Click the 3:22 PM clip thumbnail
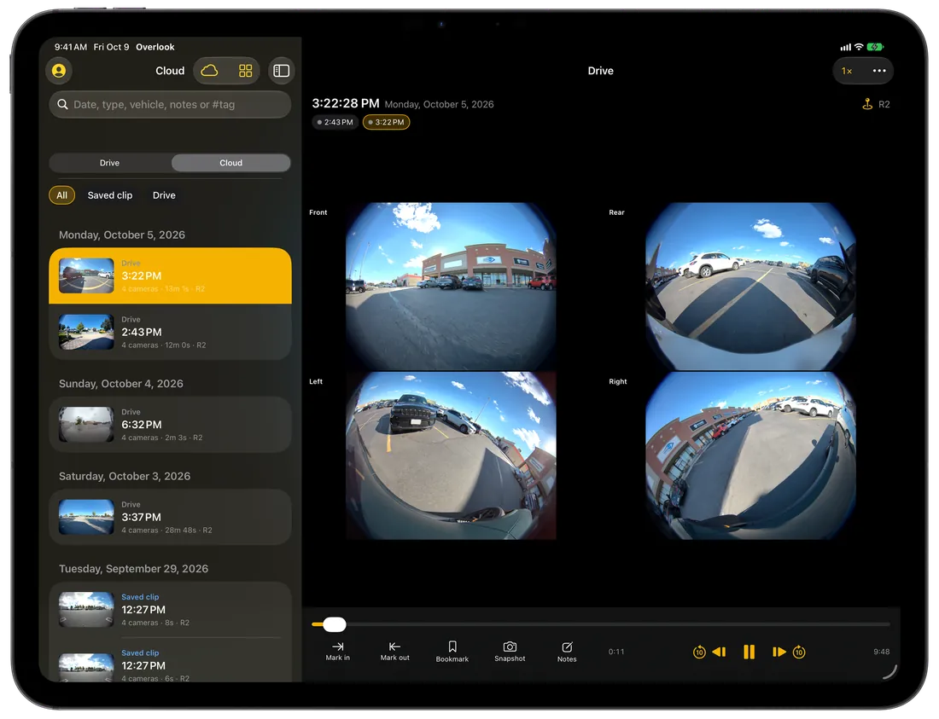The height and width of the screenshot is (719, 939). [86, 275]
